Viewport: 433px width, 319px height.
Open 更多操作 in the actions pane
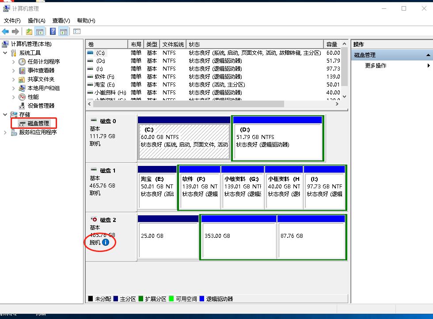pyautogui.click(x=376, y=66)
